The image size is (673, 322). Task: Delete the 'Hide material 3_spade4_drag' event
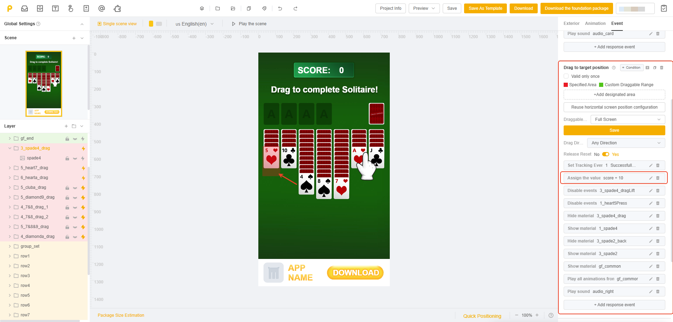pyautogui.click(x=658, y=216)
